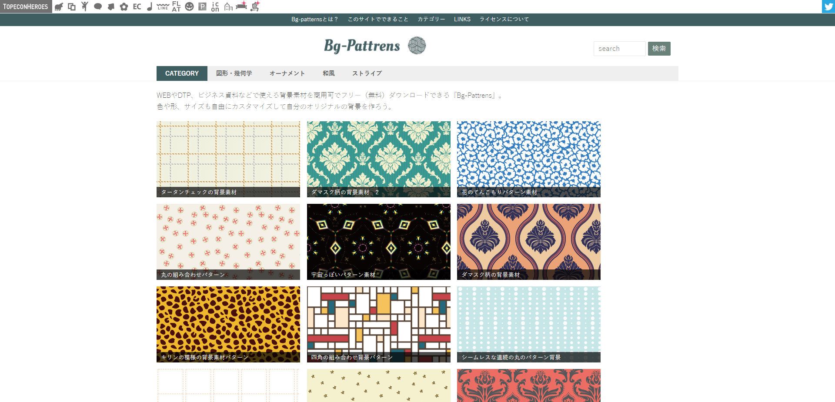Open the カテゴリー menu item
The width and height of the screenshot is (835, 402).
431,19
